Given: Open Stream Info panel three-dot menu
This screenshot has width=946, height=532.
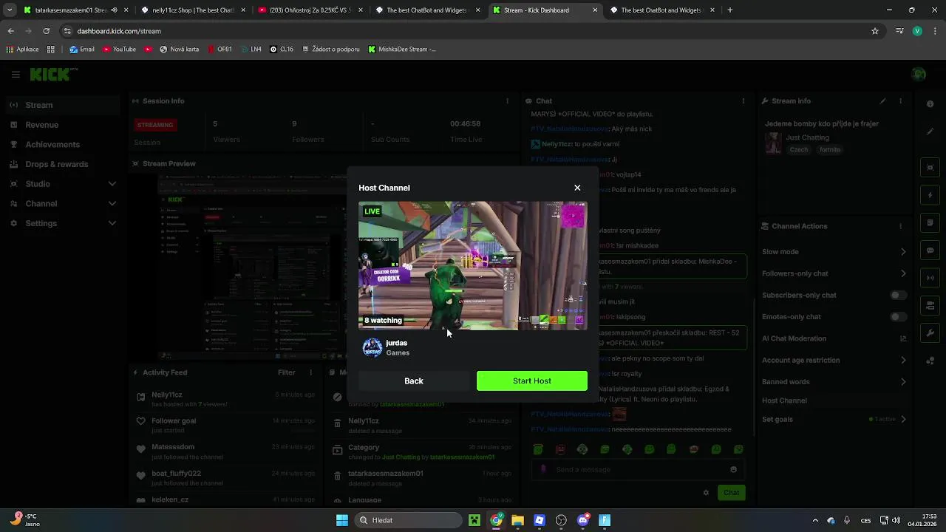Looking at the screenshot, I should point(900,101).
